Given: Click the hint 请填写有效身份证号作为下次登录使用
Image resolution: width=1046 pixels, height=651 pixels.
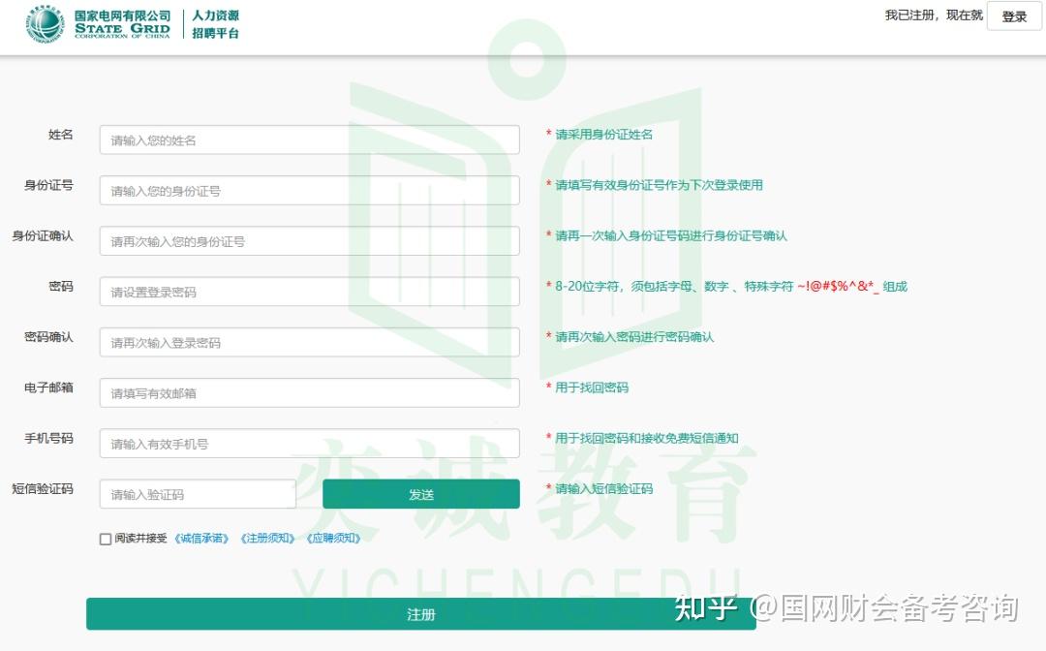Looking at the screenshot, I should click(x=660, y=185).
